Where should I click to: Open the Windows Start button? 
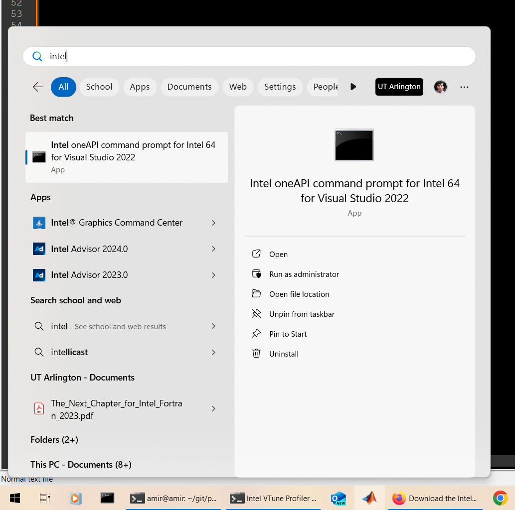15,498
